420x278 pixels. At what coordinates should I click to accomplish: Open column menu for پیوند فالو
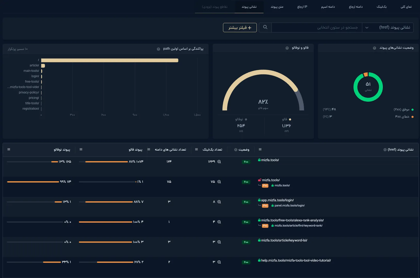click(81, 149)
